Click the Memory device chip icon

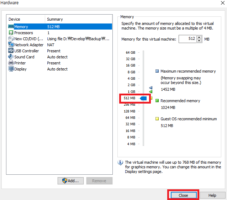click(11, 27)
